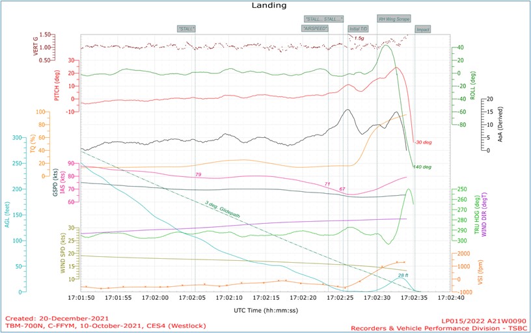Select the Initial T/D event marker
Screen dimensions: 531x333
359,29
